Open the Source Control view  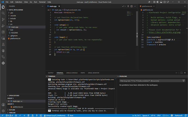pyautogui.click(x=3, y=20)
